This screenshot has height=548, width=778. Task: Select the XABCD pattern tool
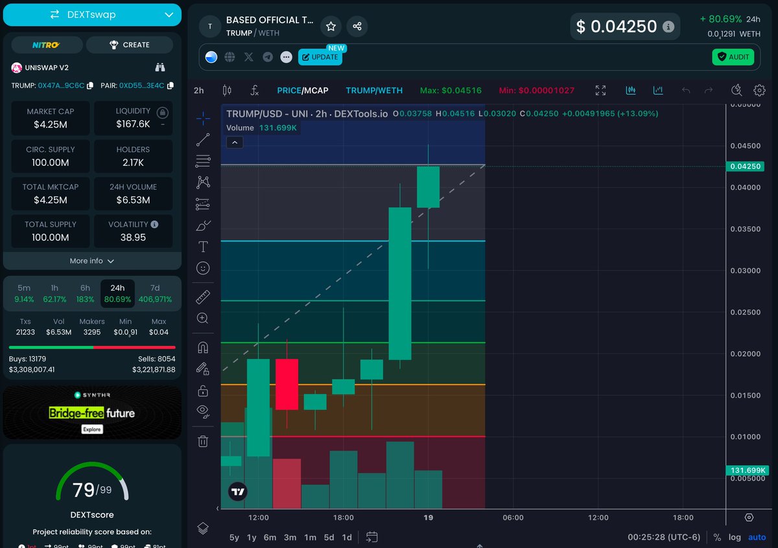click(x=203, y=182)
